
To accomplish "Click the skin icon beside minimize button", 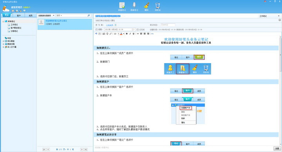I will [265, 2].
